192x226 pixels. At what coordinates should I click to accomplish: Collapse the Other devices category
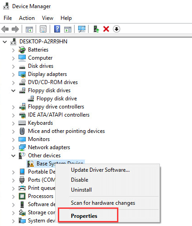(14, 155)
